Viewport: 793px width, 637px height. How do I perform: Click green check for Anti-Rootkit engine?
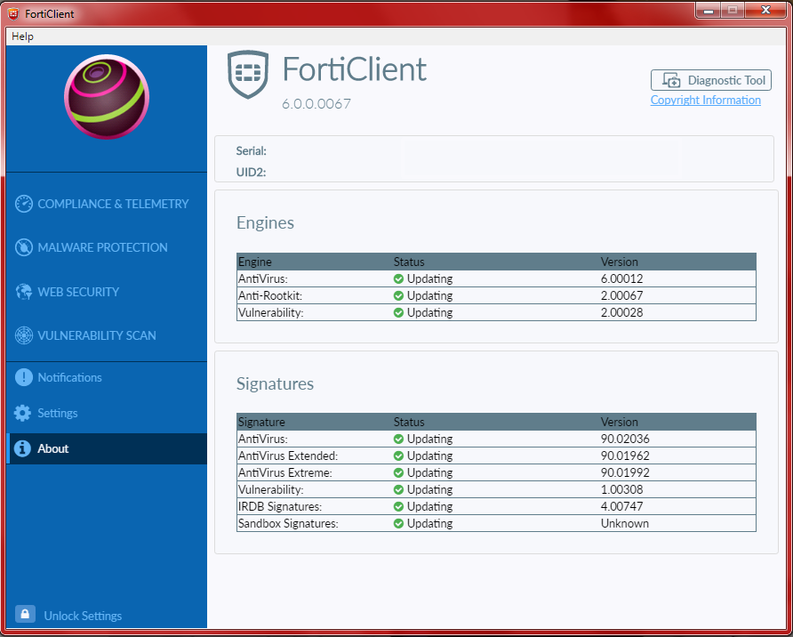click(x=398, y=295)
